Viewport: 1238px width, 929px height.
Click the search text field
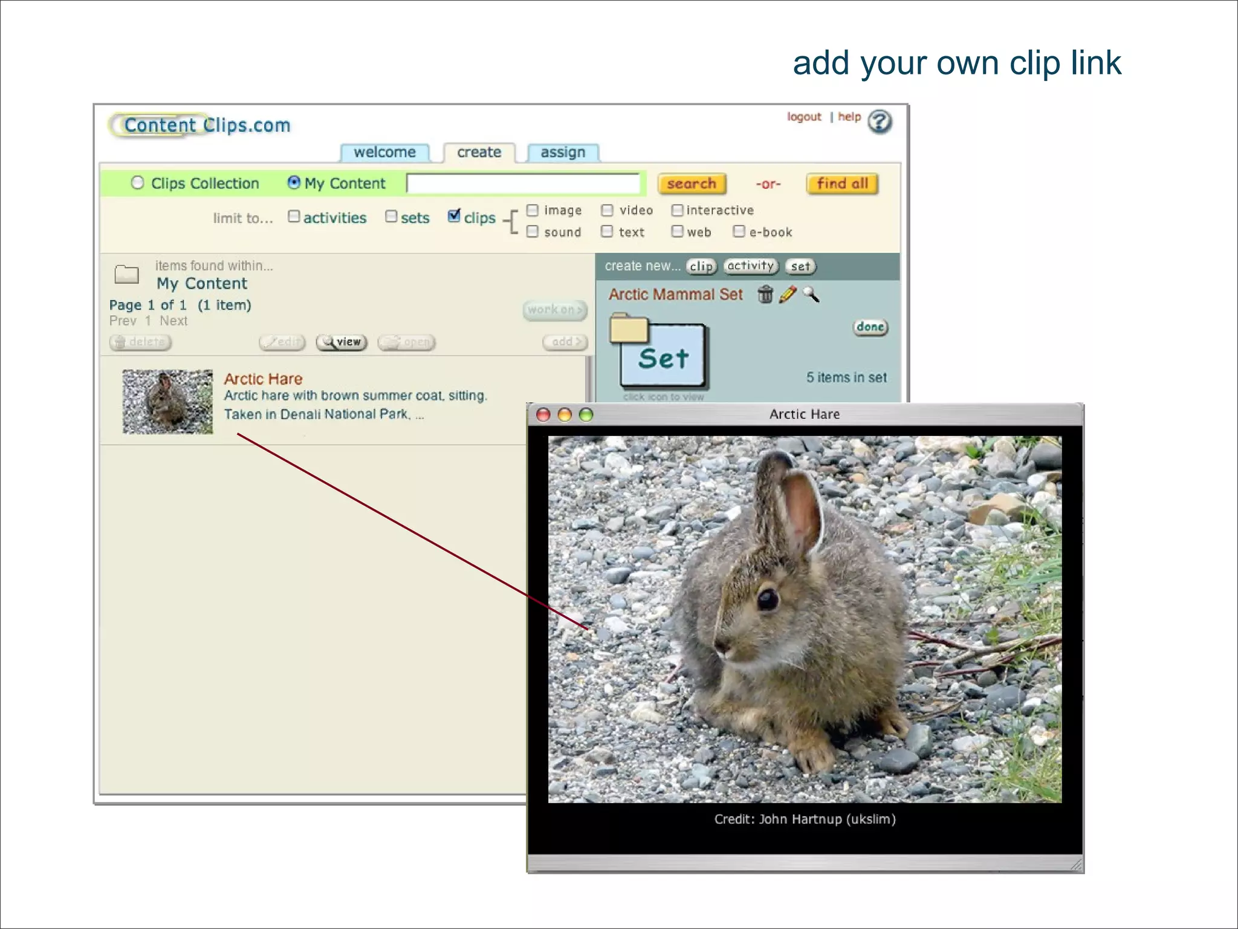523,183
